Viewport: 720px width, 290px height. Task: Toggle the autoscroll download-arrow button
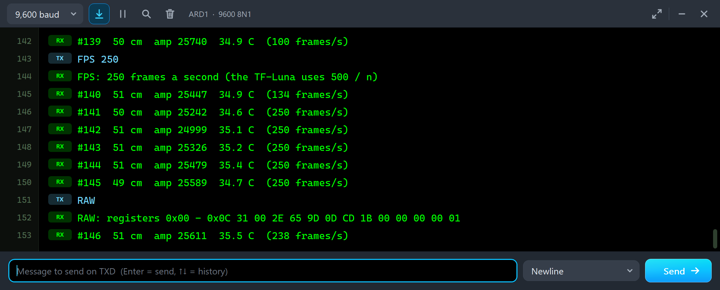coord(99,14)
